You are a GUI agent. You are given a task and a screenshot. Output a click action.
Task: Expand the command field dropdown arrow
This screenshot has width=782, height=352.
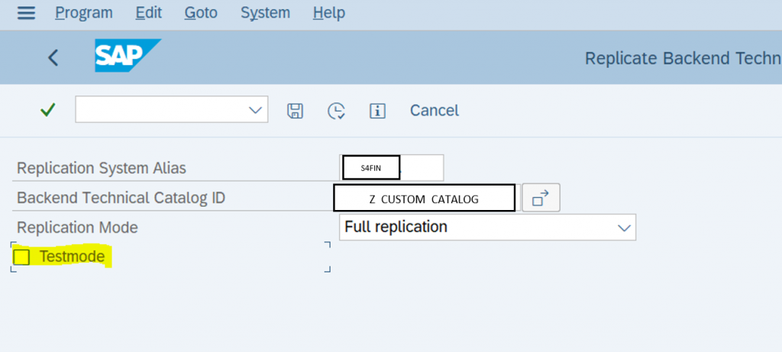[x=255, y=110]
